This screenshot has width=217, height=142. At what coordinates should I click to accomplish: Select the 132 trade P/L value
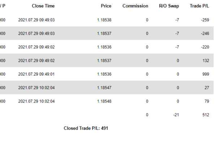(206, 61)
